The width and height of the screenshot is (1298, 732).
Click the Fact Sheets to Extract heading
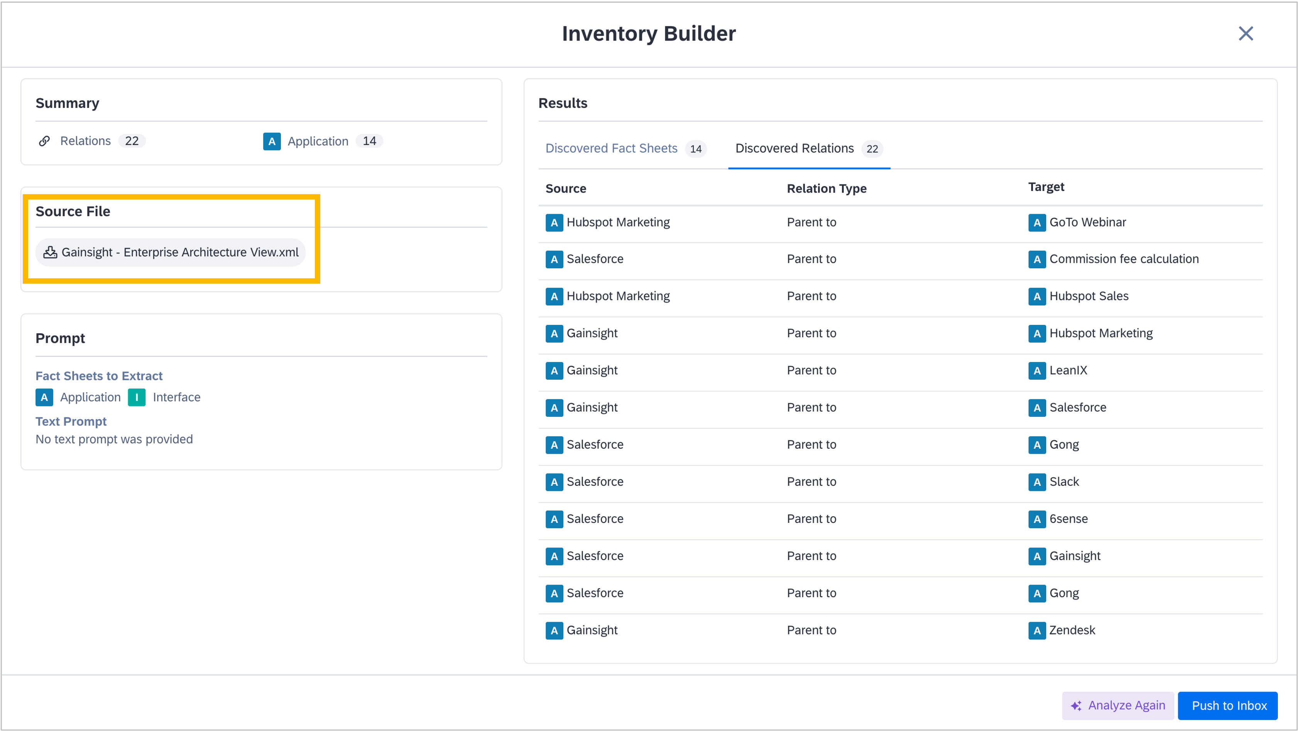[99, 376]
